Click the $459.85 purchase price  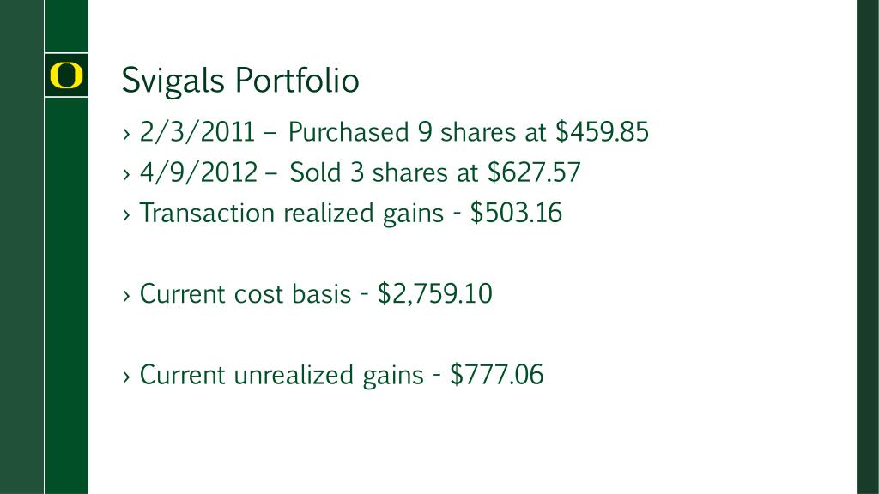coord(602,132)
